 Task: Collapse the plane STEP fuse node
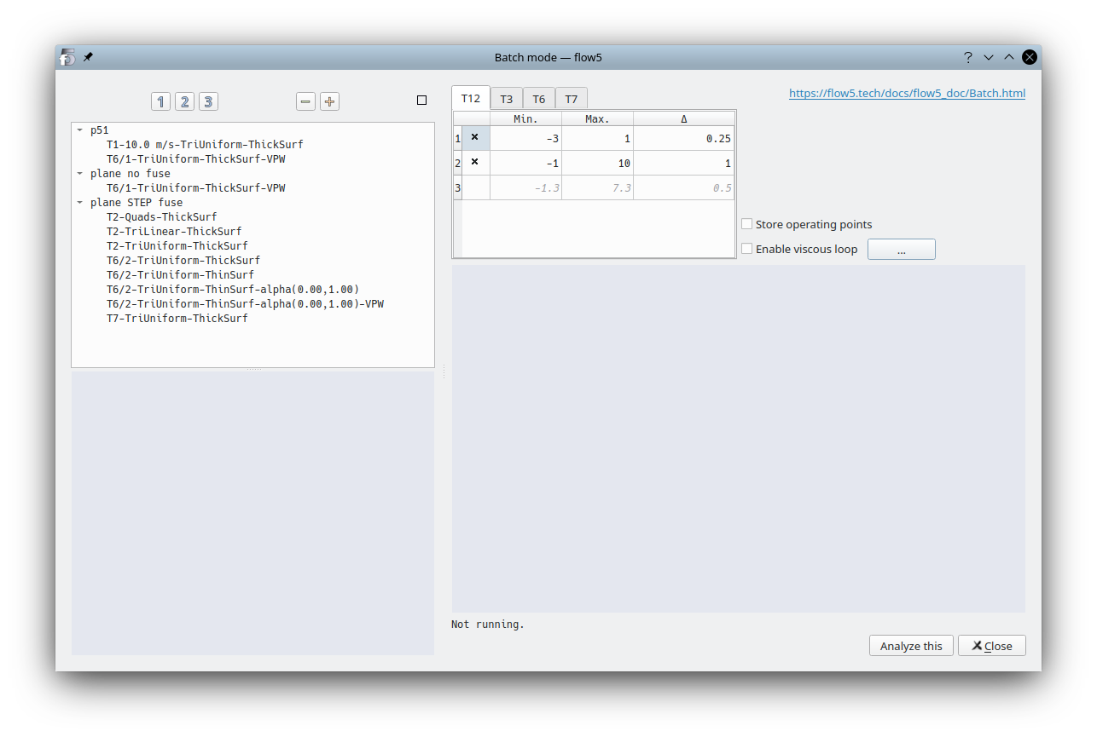pyautogui.click(x=80, y=203)
